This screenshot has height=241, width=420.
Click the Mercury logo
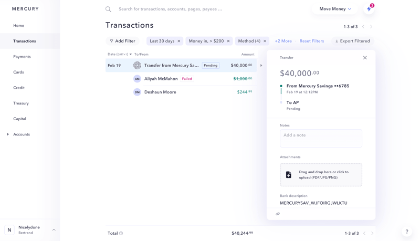tap(25, 9)
